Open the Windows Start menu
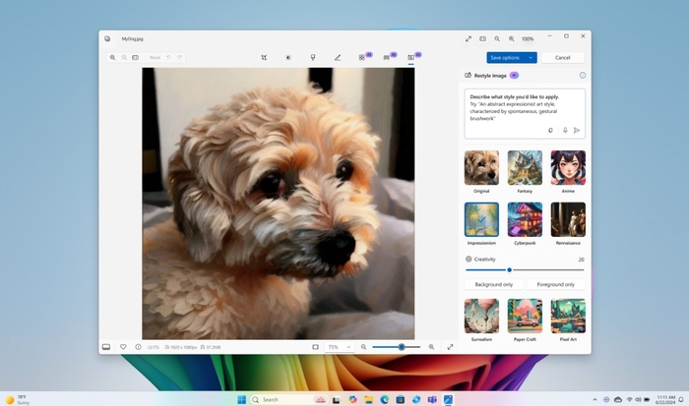 click(x=242, y=399)
